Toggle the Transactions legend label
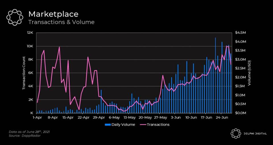The image size is (273, 145). tap(158, 125)
